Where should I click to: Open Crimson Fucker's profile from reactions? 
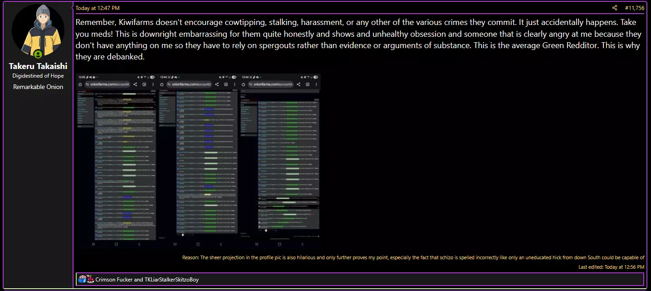(x=114, y=280)
